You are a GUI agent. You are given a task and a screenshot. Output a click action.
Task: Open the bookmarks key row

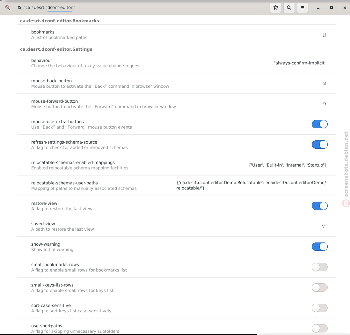coord(176,35)
